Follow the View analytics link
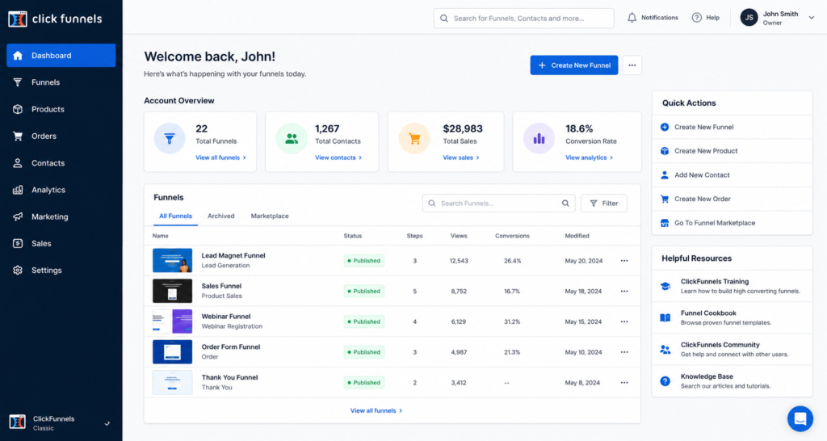The width and height of the screenshot is (827, 441). (589, 157)
